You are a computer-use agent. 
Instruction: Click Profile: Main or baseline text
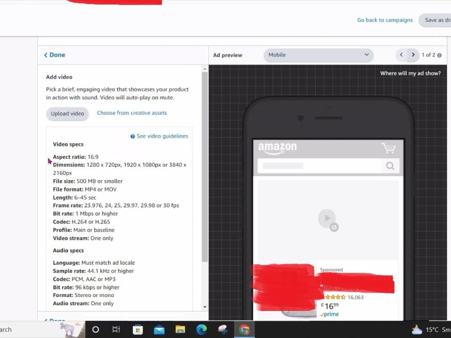click(84, 230)
